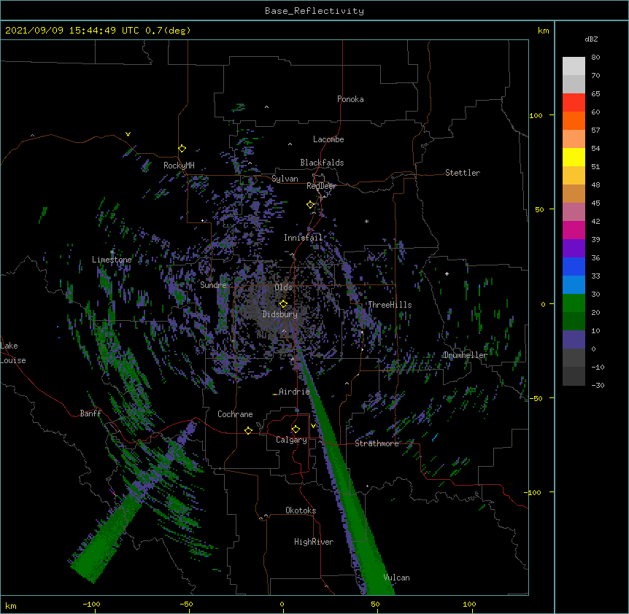Select the orange 57-60 dBZ legend swatch

574,121
